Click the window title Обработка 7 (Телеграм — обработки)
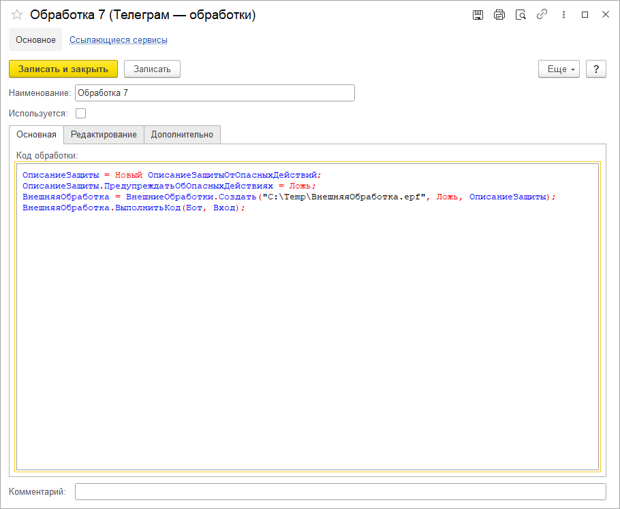Image resolution: width=620 pixels, height=509 pixels. pos(143,14)
